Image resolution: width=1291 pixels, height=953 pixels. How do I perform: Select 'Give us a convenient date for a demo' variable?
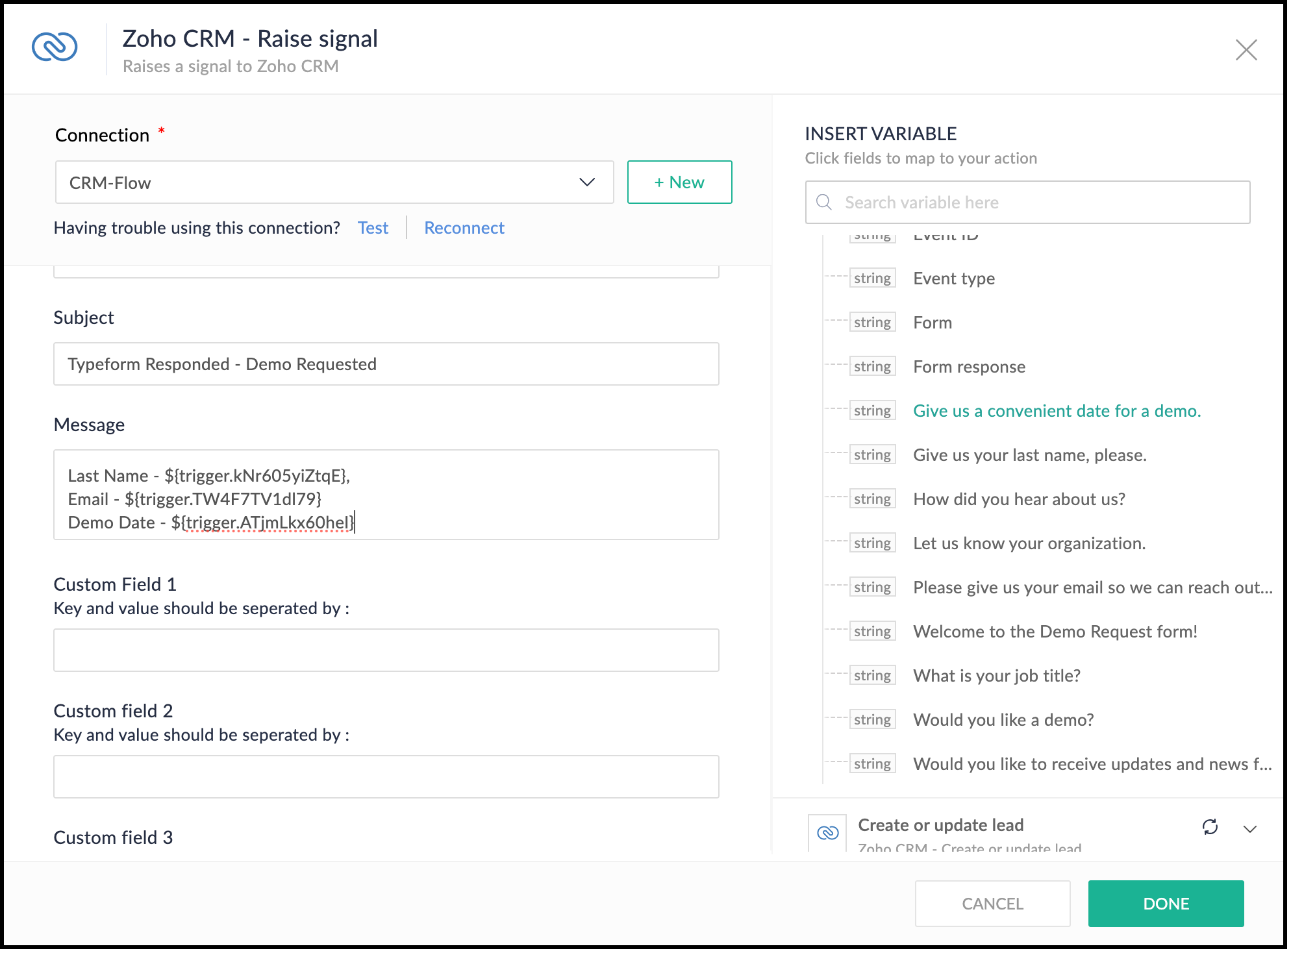(1057, 411)
